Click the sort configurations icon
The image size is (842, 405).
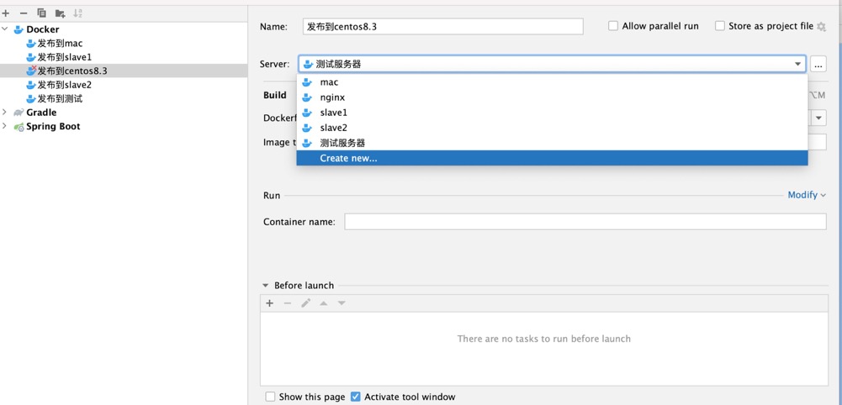coord(78,13)
